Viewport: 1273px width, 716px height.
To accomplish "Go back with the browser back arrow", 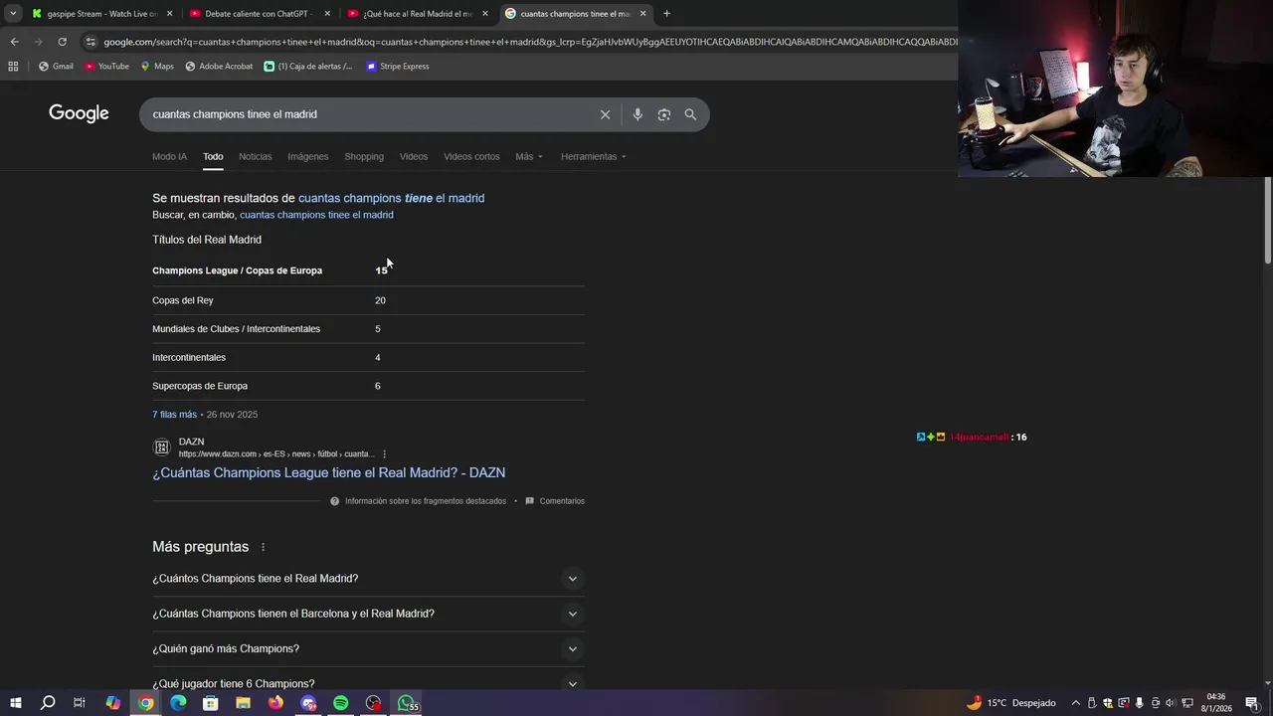I will click(x=14, y=42).
